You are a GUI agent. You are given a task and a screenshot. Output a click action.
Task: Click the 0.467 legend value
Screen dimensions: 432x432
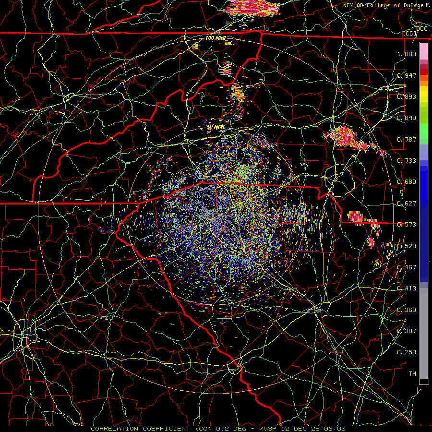(407, 267)
